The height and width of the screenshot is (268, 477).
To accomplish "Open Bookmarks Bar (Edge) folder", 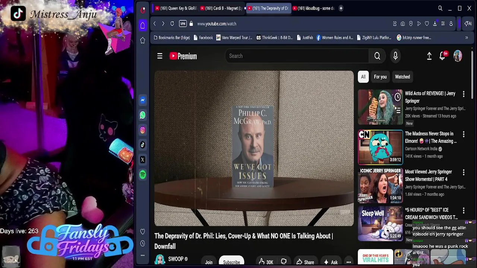I will tap(171, 38).
